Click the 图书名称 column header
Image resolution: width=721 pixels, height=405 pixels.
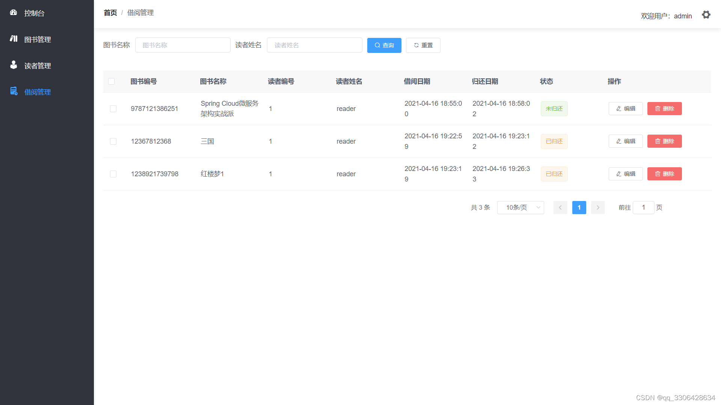(x=213, y=81)
